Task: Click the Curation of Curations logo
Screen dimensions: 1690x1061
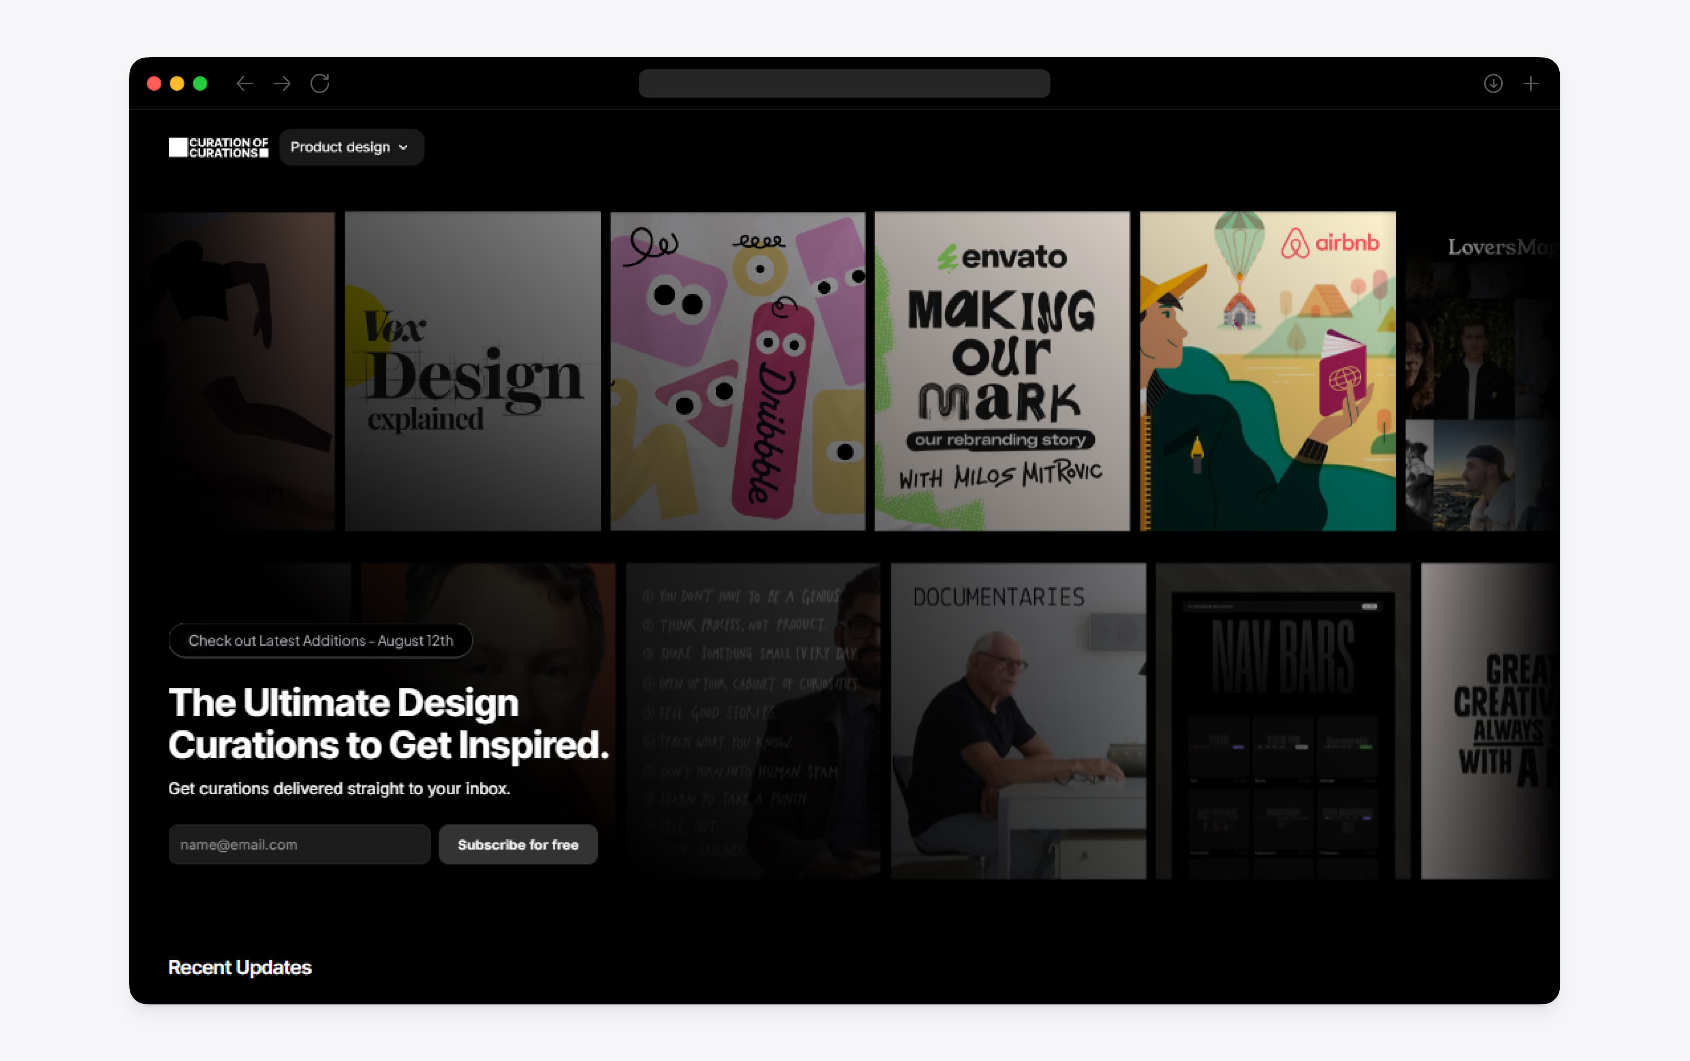Action: pyautogui.click(x=218, y=147)
